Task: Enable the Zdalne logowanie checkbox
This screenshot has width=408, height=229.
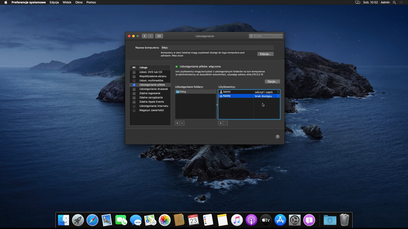Action: (x=134, y=93)
